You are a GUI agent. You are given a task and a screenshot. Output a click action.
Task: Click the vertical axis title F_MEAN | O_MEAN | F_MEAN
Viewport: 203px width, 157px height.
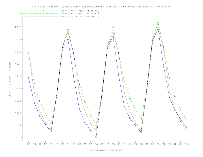click(10, 81)
